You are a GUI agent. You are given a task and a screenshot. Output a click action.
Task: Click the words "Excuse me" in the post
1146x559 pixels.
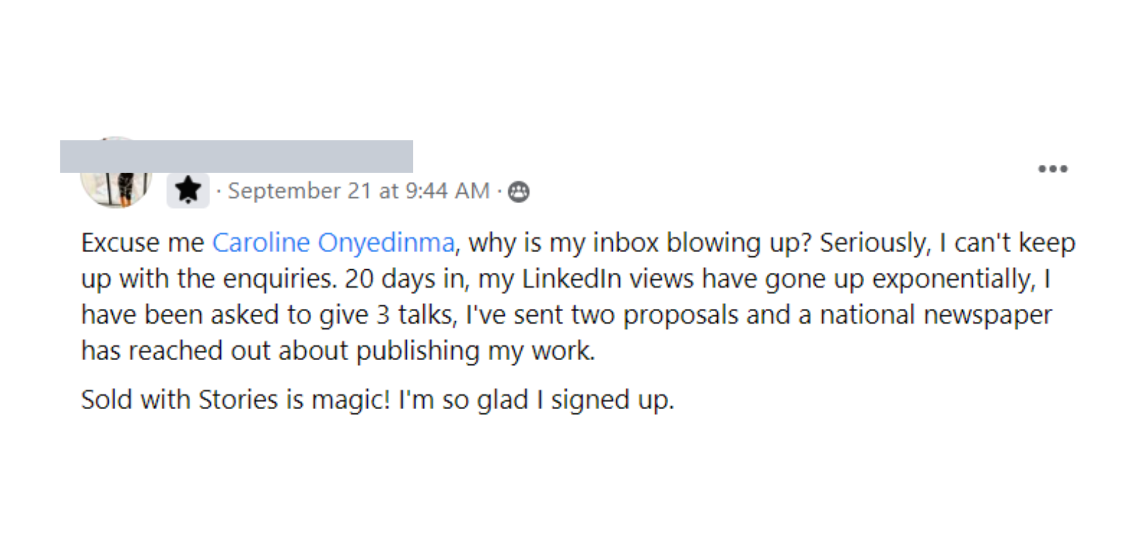143,243
